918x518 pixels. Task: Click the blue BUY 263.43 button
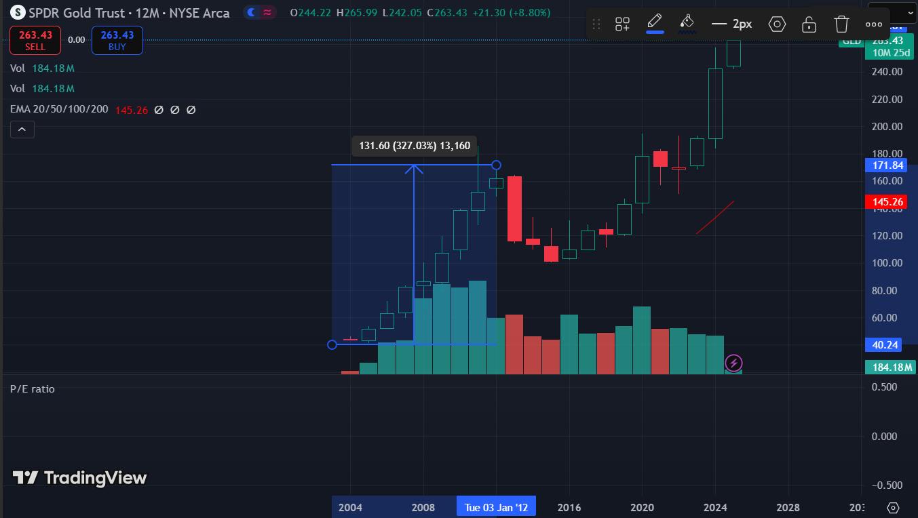[117, 41]
